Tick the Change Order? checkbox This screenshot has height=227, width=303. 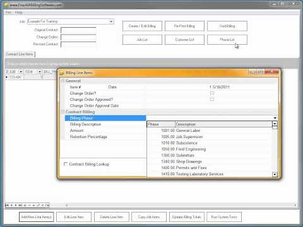(212, 93)
